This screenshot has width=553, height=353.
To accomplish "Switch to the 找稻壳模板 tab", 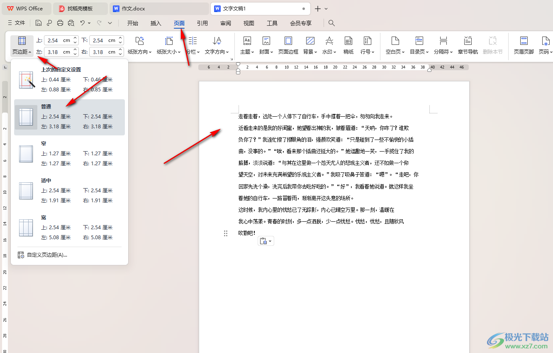I will [80, 8].
